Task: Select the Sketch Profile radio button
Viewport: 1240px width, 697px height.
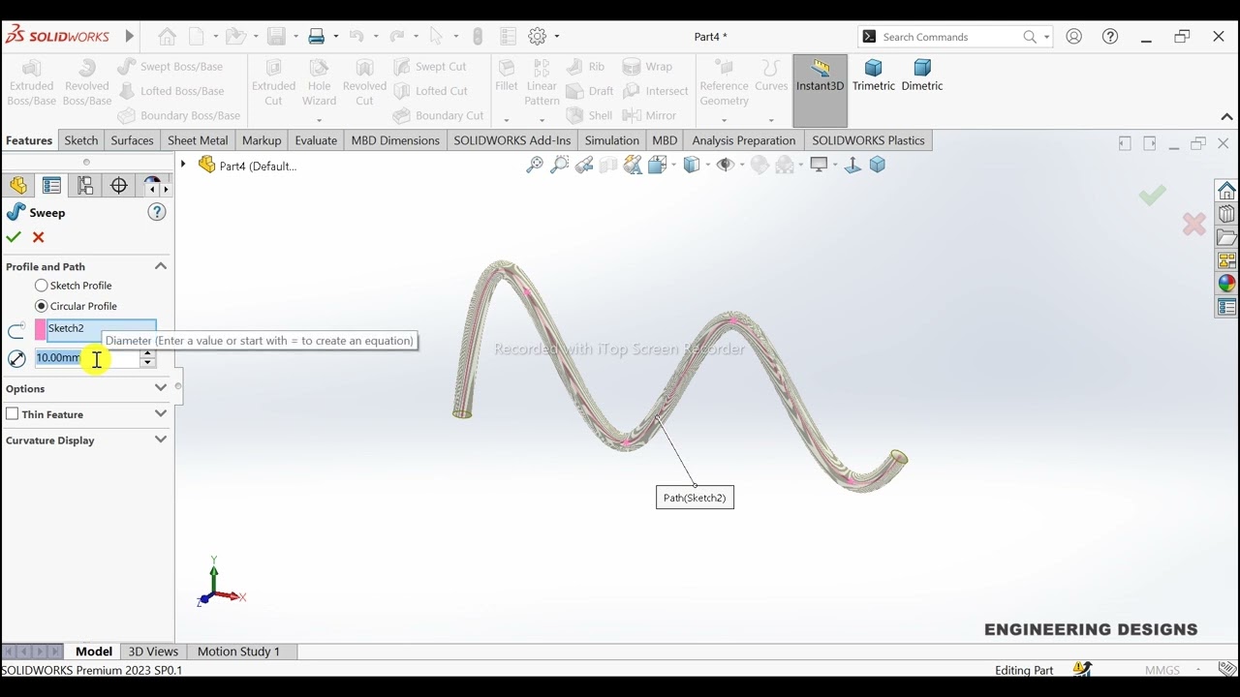Action: [41, 286]
